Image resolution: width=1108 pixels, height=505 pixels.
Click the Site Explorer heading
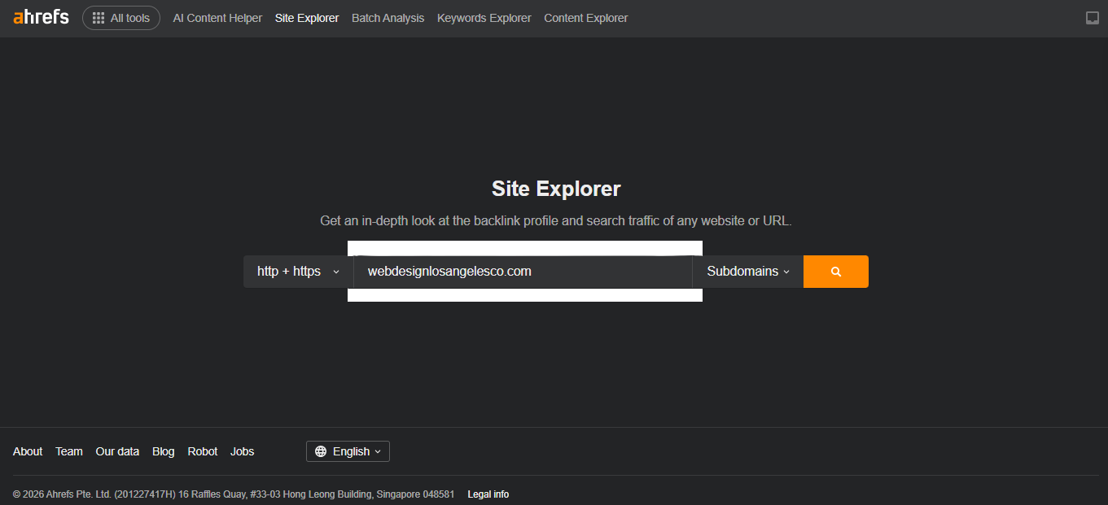(x=556, y=189)
